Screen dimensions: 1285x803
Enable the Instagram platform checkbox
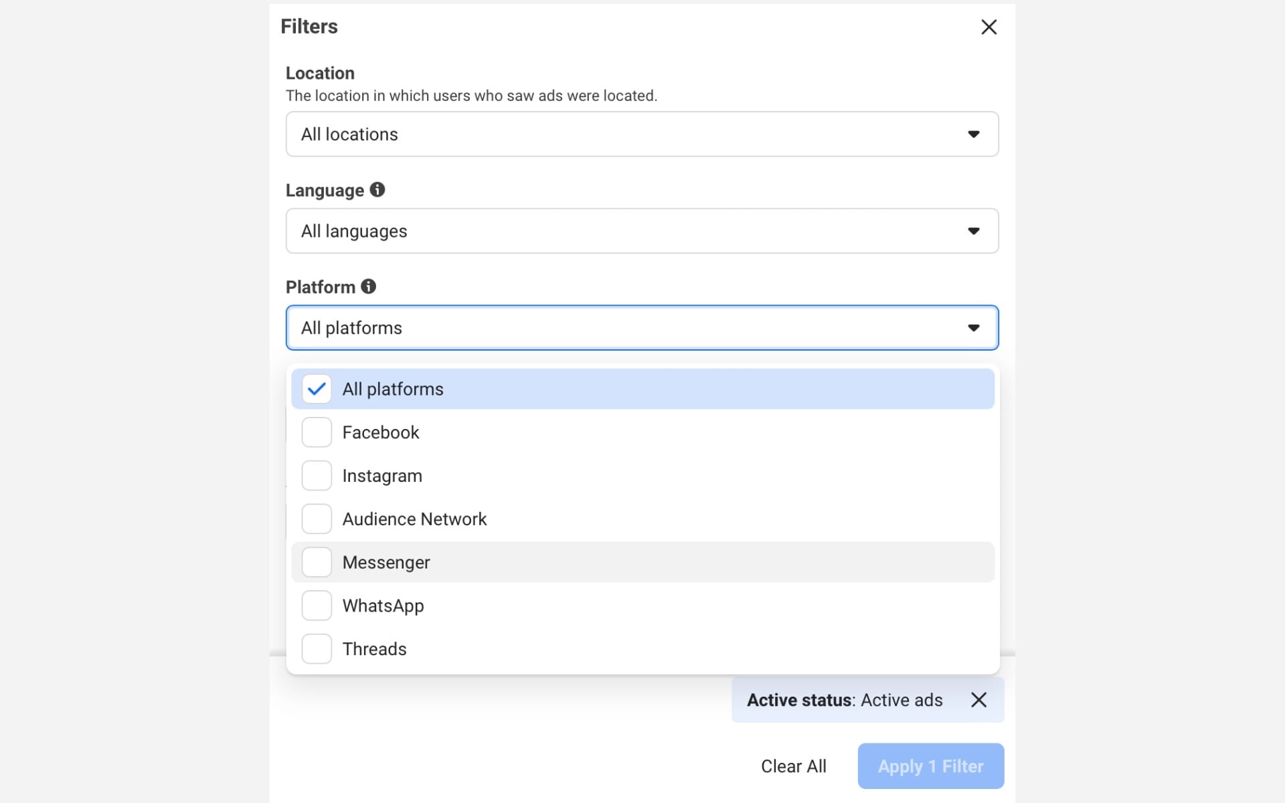[x=317, y=476]
